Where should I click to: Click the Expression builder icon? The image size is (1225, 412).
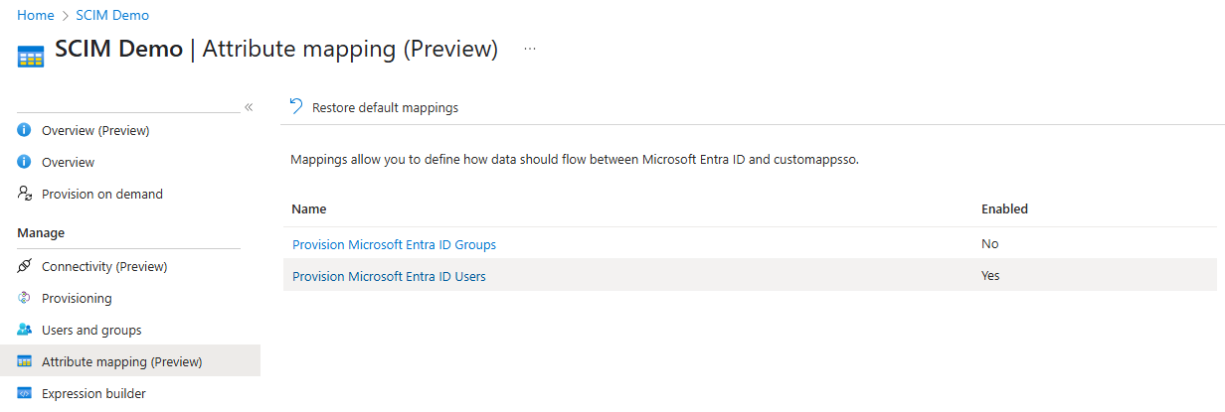[25, 393]
